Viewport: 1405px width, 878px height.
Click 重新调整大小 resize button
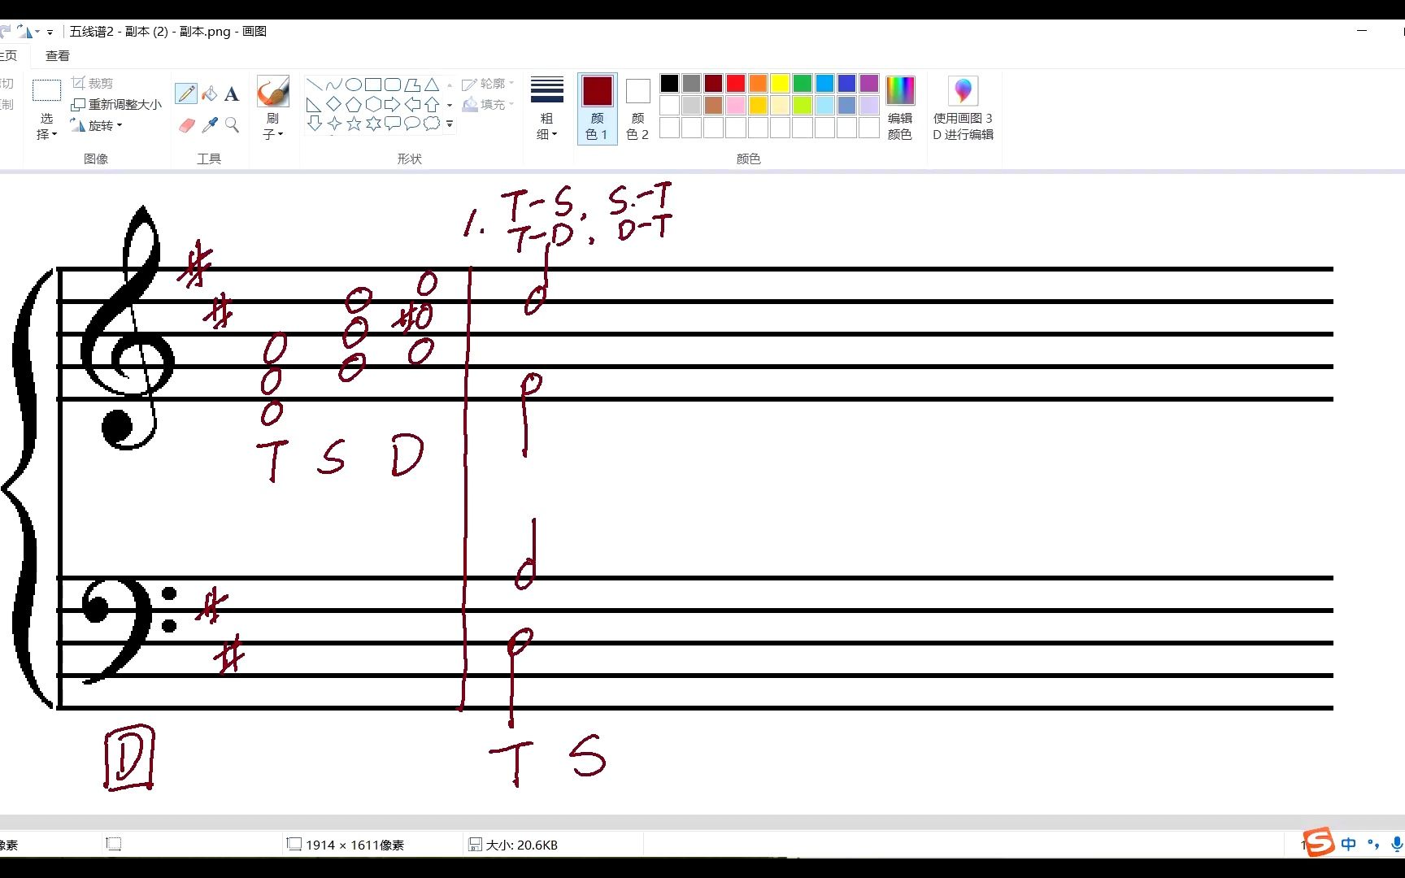[x=116, y=104]
